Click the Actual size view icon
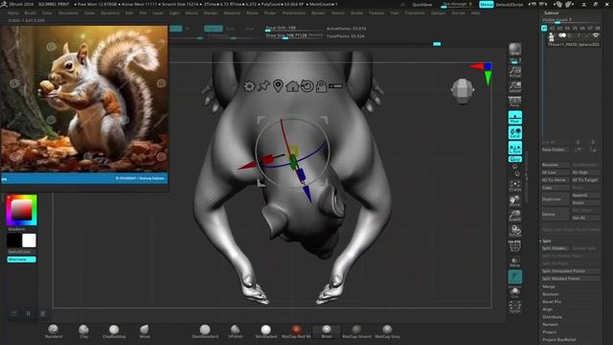The height and width of the screenshot is (345, 613). (x=515, y=71)
